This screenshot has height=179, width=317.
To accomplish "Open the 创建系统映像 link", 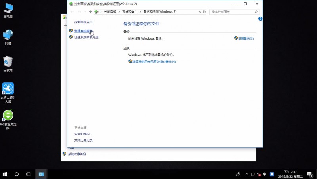I will point(83,31).
